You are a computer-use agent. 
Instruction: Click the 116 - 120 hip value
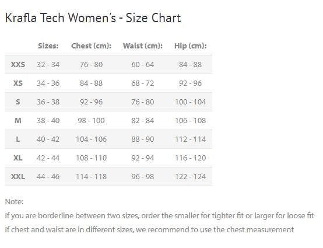(x=190, y=158)
